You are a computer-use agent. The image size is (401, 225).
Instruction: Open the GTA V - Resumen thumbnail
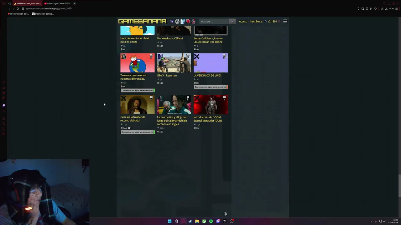coord(174,63)
